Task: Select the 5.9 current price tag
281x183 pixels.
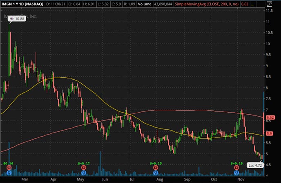Action: coord(269,133)
